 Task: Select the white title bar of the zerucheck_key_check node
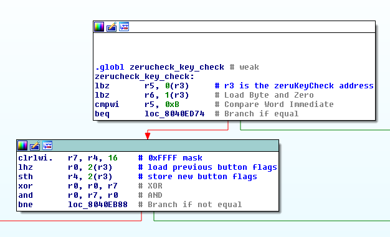(x=234, y=27)
